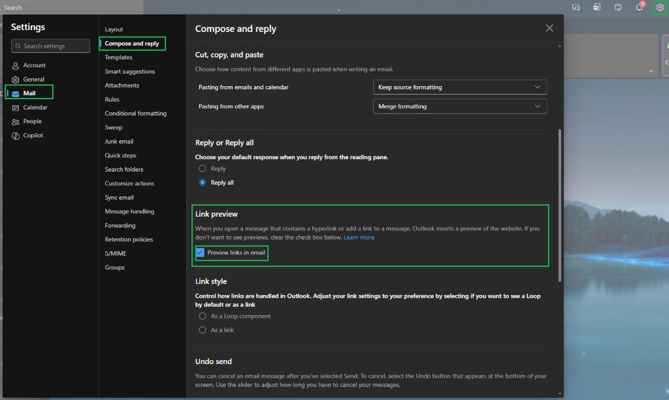The width and height of the screenshot is (669, 400).
Task: Expand Pasting from other apps dropdown
Action: click(x=459, y=106)
